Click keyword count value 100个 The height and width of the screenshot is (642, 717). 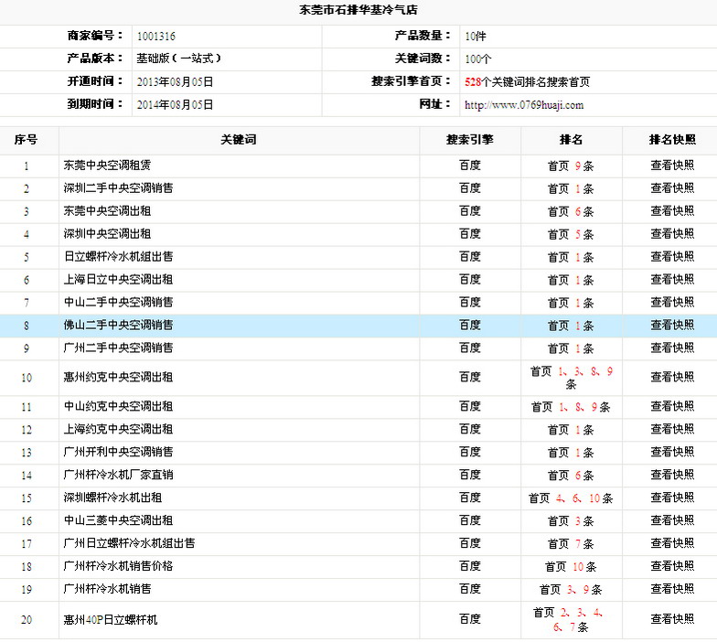(x=477, y=59)
